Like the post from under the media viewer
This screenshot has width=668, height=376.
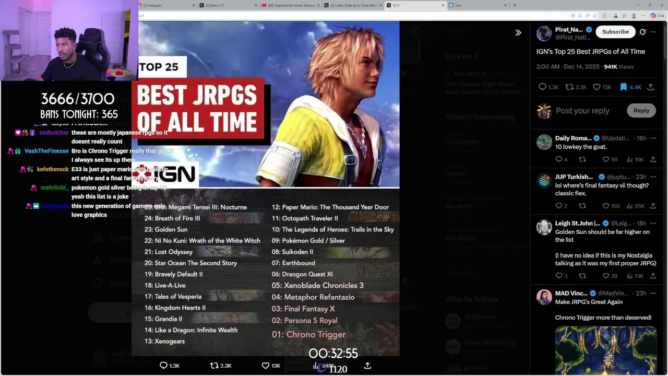click(265, 366)
